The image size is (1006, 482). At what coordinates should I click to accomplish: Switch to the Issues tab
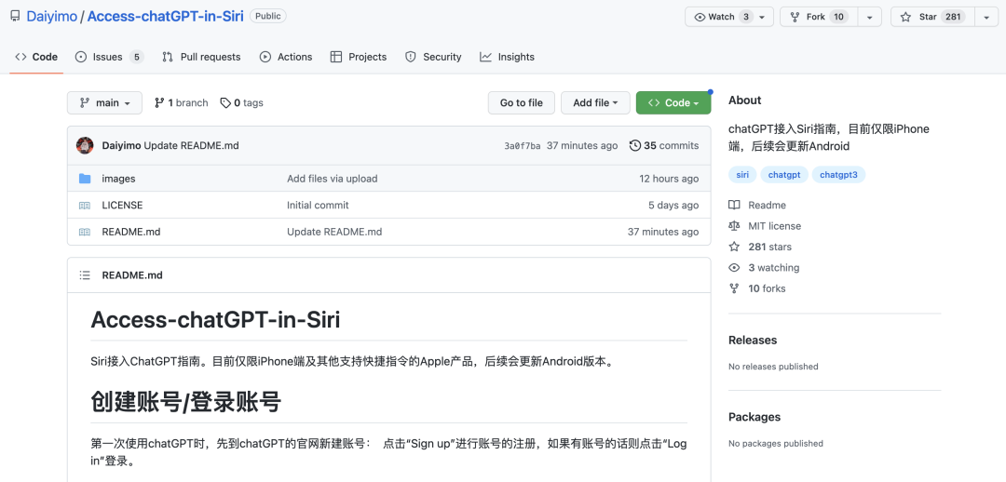(109, 57)
